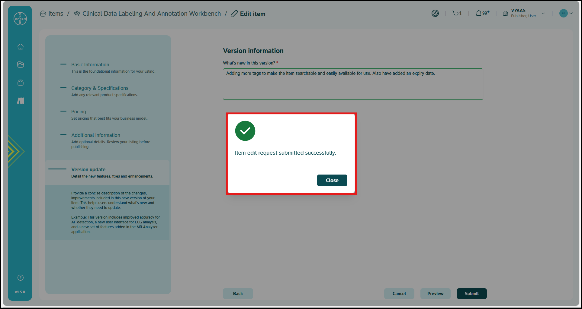
Task: Click the Items breadcrumb link
Action: point(56,14)
